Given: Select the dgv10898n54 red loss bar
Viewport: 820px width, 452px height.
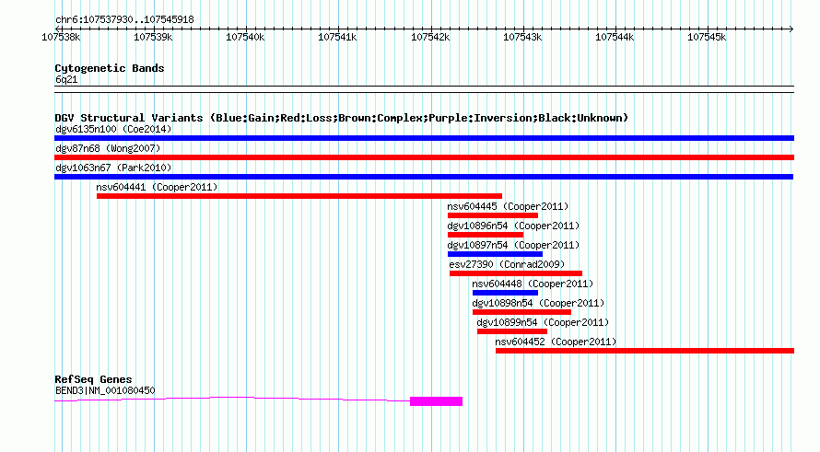Looking at the screenshot, I should coord(521,312).
